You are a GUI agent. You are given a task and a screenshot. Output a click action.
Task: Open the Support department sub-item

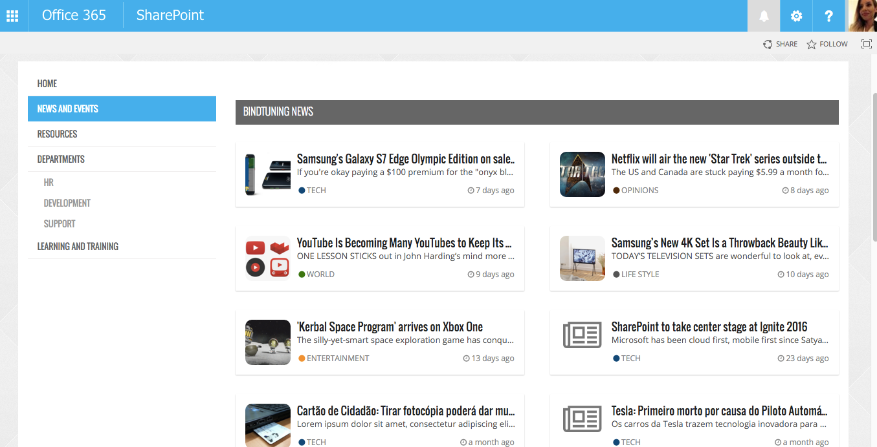[x=60, y=224]
